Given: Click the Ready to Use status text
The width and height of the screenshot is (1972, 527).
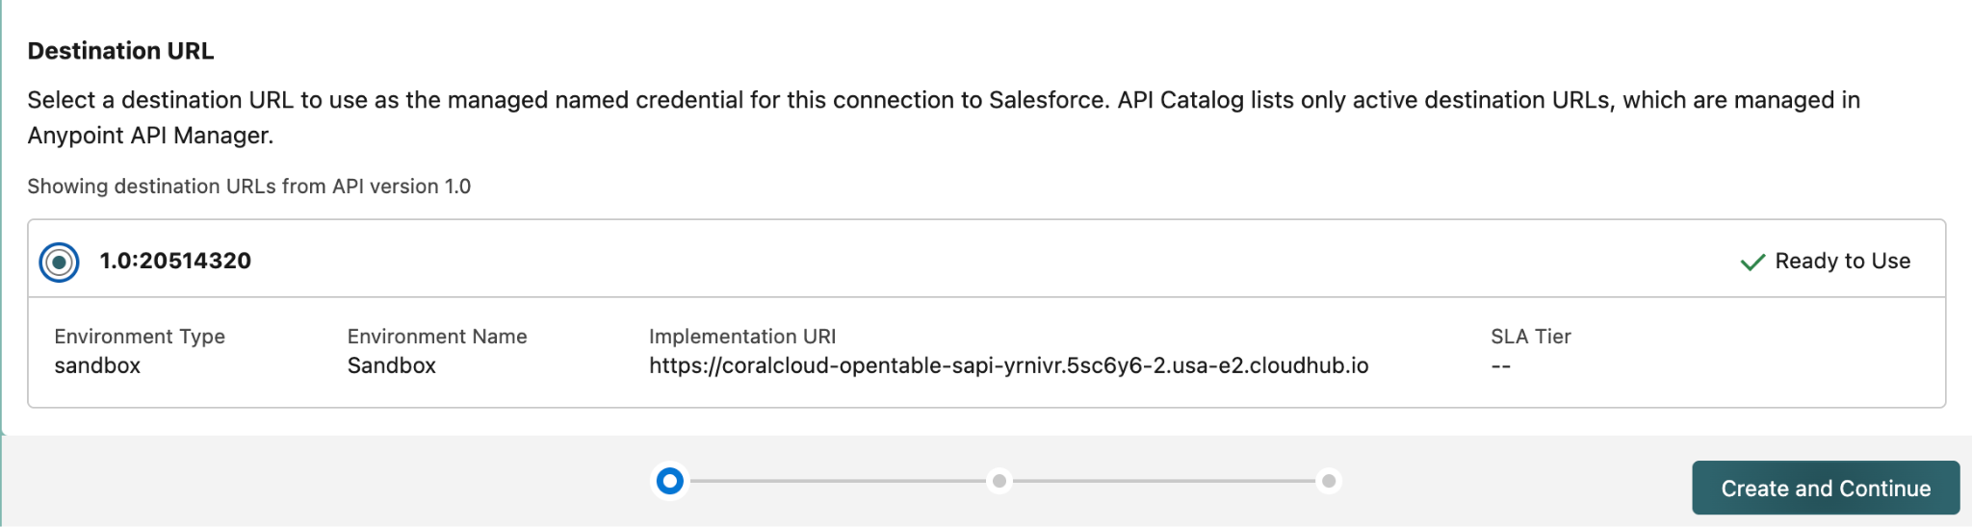Looking at the screenshot, I should pyautogui.click(x=1842, y=261).
